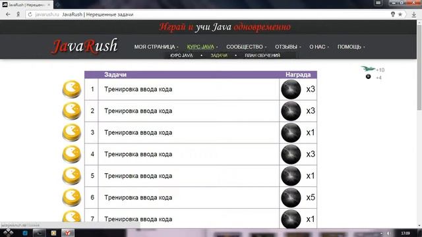Open the ПОМОЩЬ dropdown menu
Screen dimensions: 422x237
(351, 47)
